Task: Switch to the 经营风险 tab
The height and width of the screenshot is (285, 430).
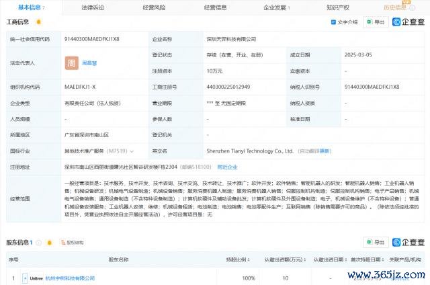Action: tap(154, 7)
